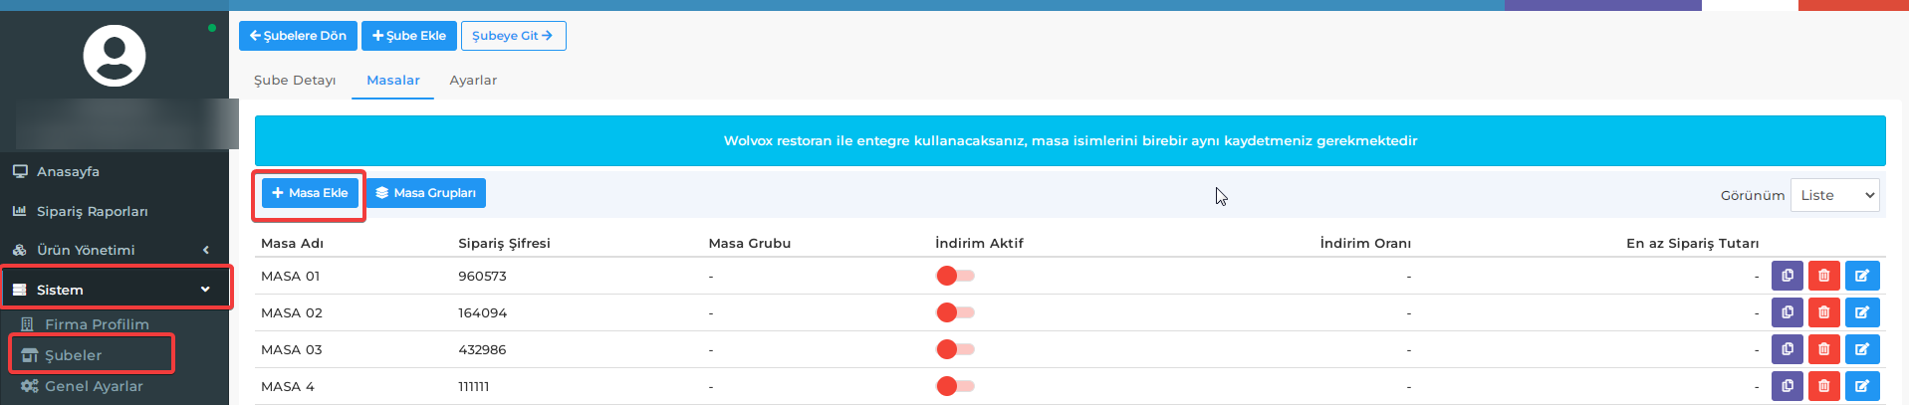Open the Görünüm Liste dropdown
The image size is (1909, 405).
[x=1834, y=195]
